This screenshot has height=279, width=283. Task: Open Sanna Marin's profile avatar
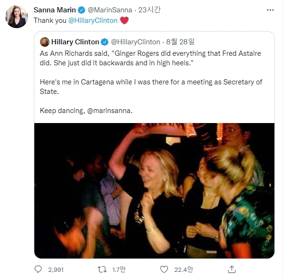(x=17, y=17)
